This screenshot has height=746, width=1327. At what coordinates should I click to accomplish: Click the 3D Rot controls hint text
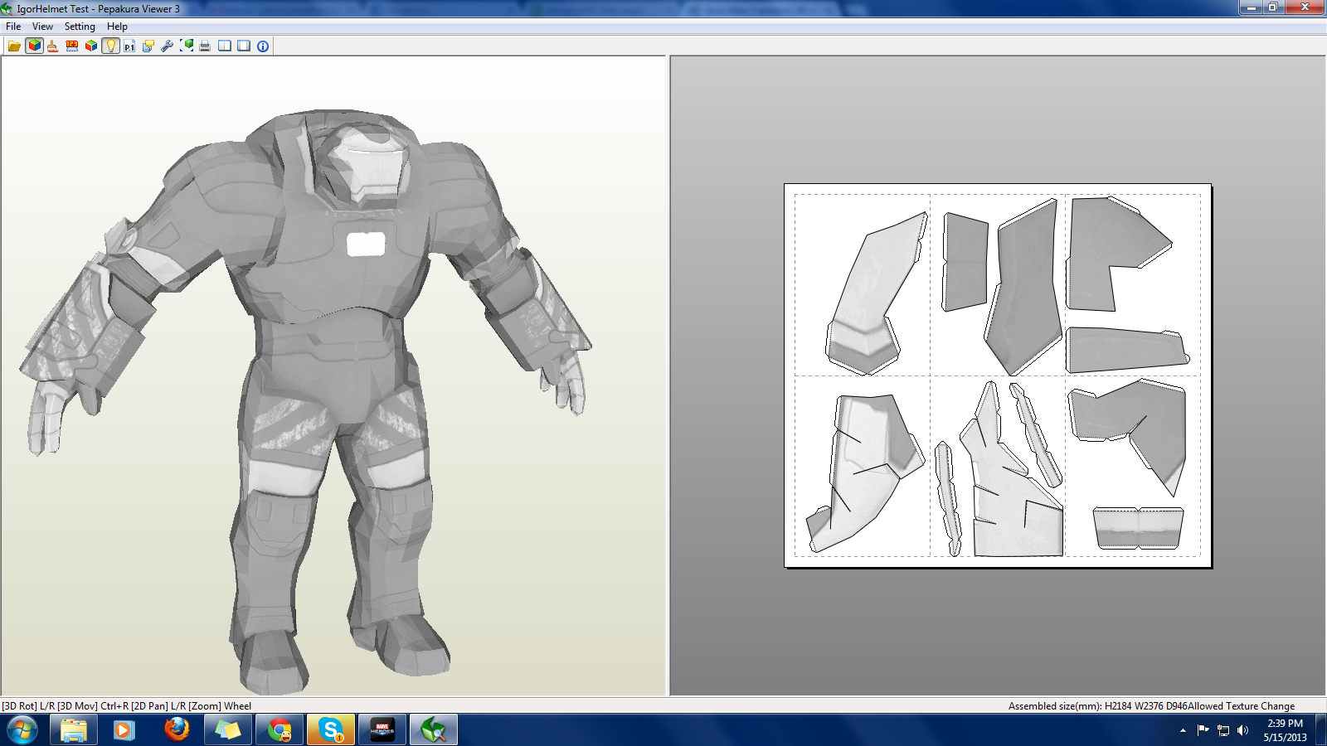point(126,706)
